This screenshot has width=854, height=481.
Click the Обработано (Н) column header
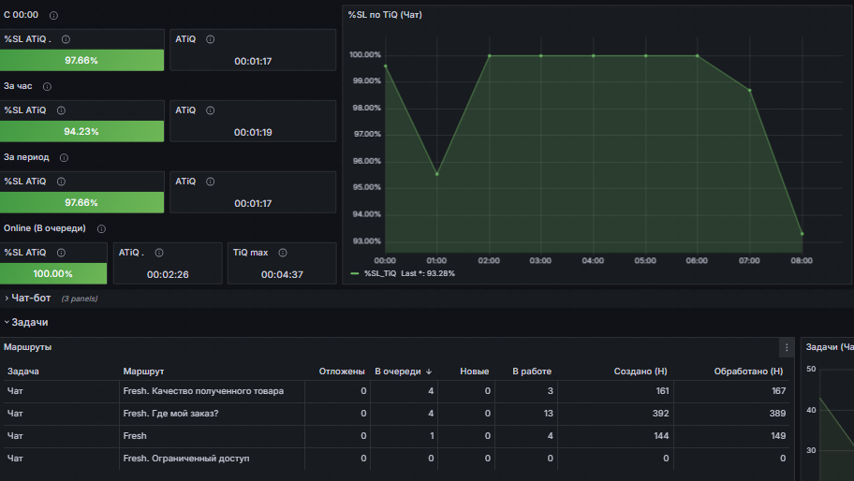(748, 372)
